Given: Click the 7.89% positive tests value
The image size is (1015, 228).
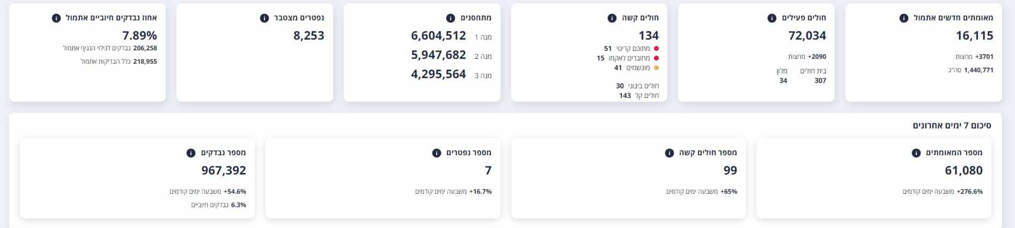Looking at the screenshot, I should click(x=139, y=36).
